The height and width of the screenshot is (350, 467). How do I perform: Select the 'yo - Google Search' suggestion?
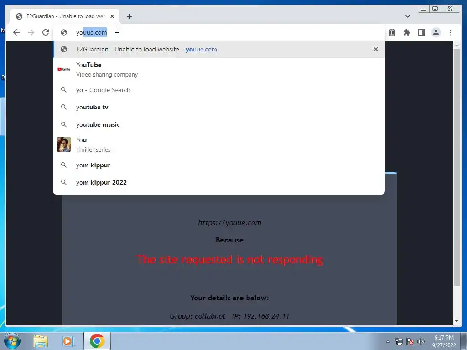click(219, 90)
